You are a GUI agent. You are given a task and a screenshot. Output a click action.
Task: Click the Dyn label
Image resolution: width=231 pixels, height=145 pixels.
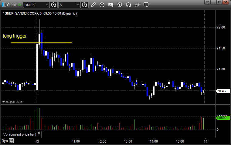(x=5, y=141)
